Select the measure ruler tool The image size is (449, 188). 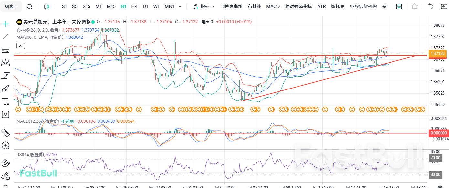(x=5, y=132)
